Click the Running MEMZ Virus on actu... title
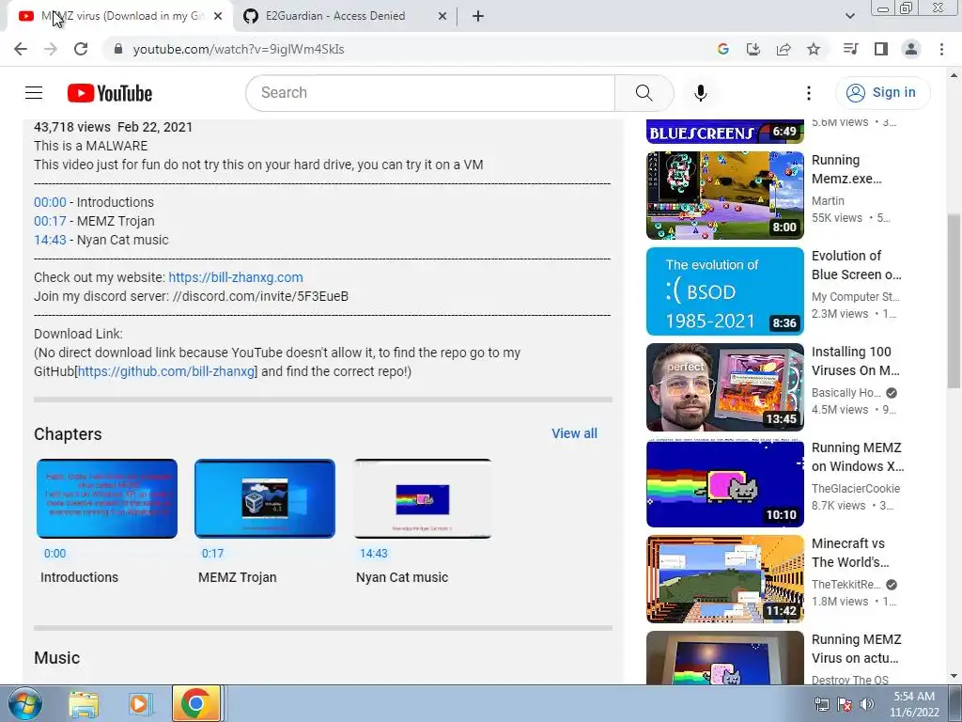962x722 pixels. tap(857, 649)
